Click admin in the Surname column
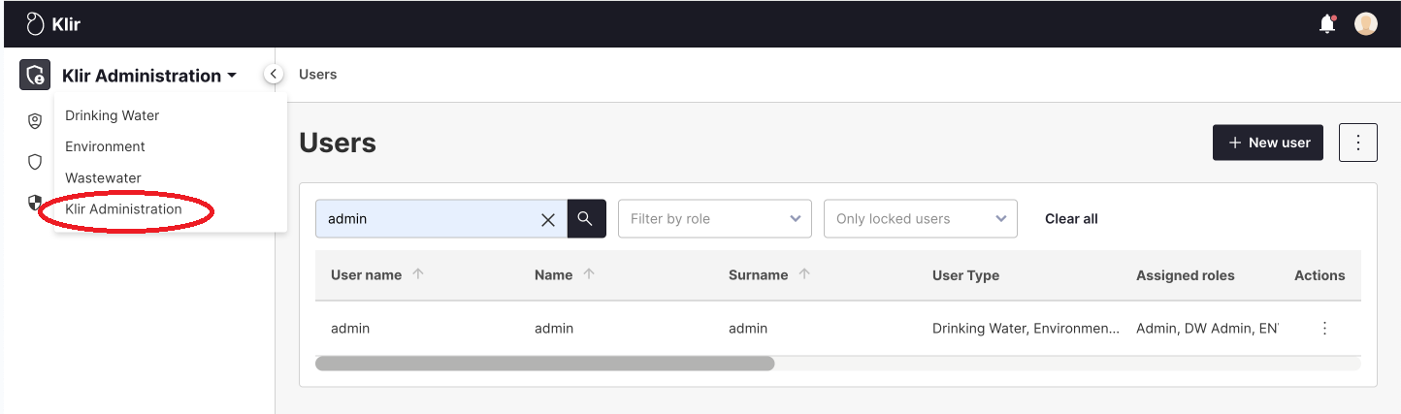This screenshot has width=1401, height=414. (748, 329)
